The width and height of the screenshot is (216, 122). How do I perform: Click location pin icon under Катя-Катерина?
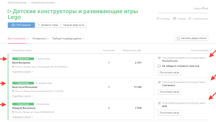(13, 67)
